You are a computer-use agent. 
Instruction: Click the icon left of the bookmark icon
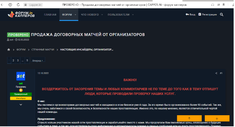point(218,5)
